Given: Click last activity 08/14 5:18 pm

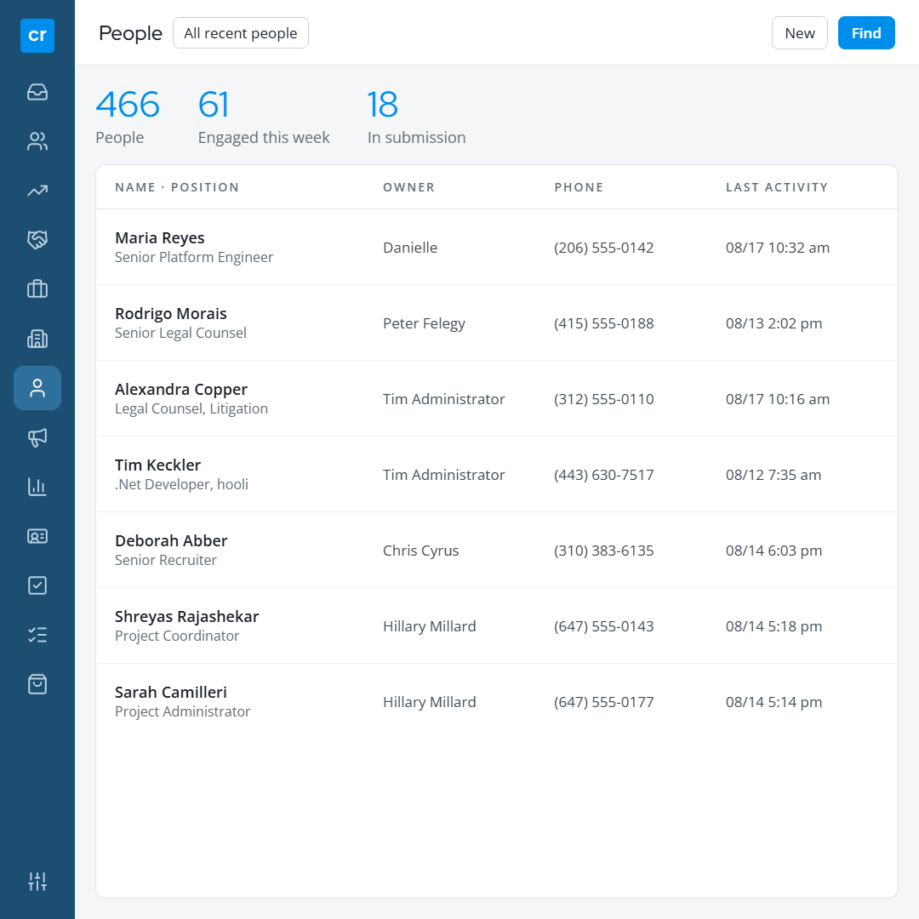Looking at the screenshot, I should (x=773, y=626).
